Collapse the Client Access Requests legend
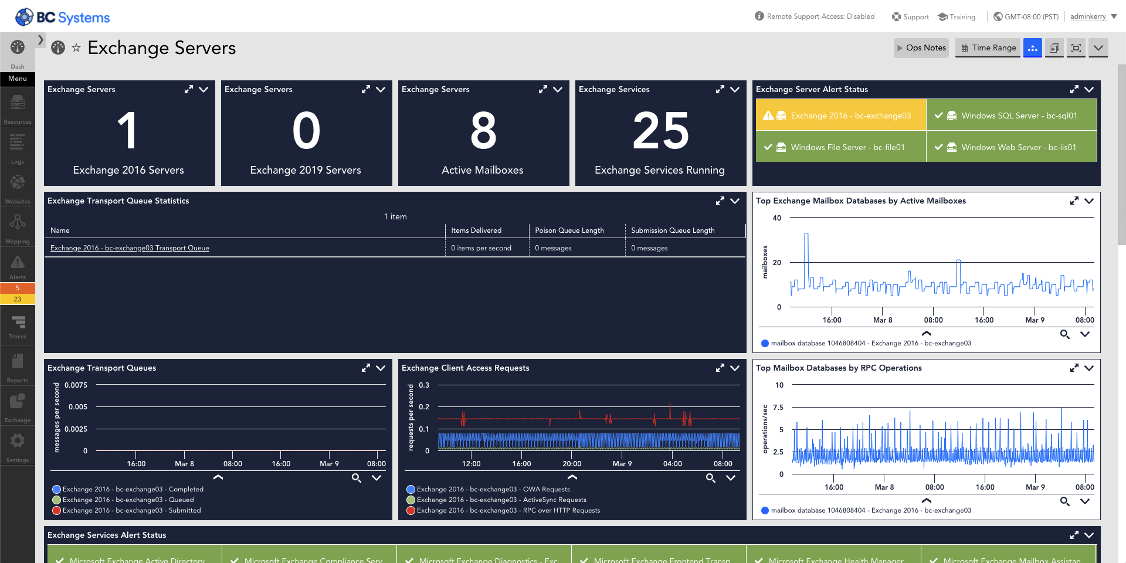The width and height of the screenshot is (1126, 563). pos(572,477)
